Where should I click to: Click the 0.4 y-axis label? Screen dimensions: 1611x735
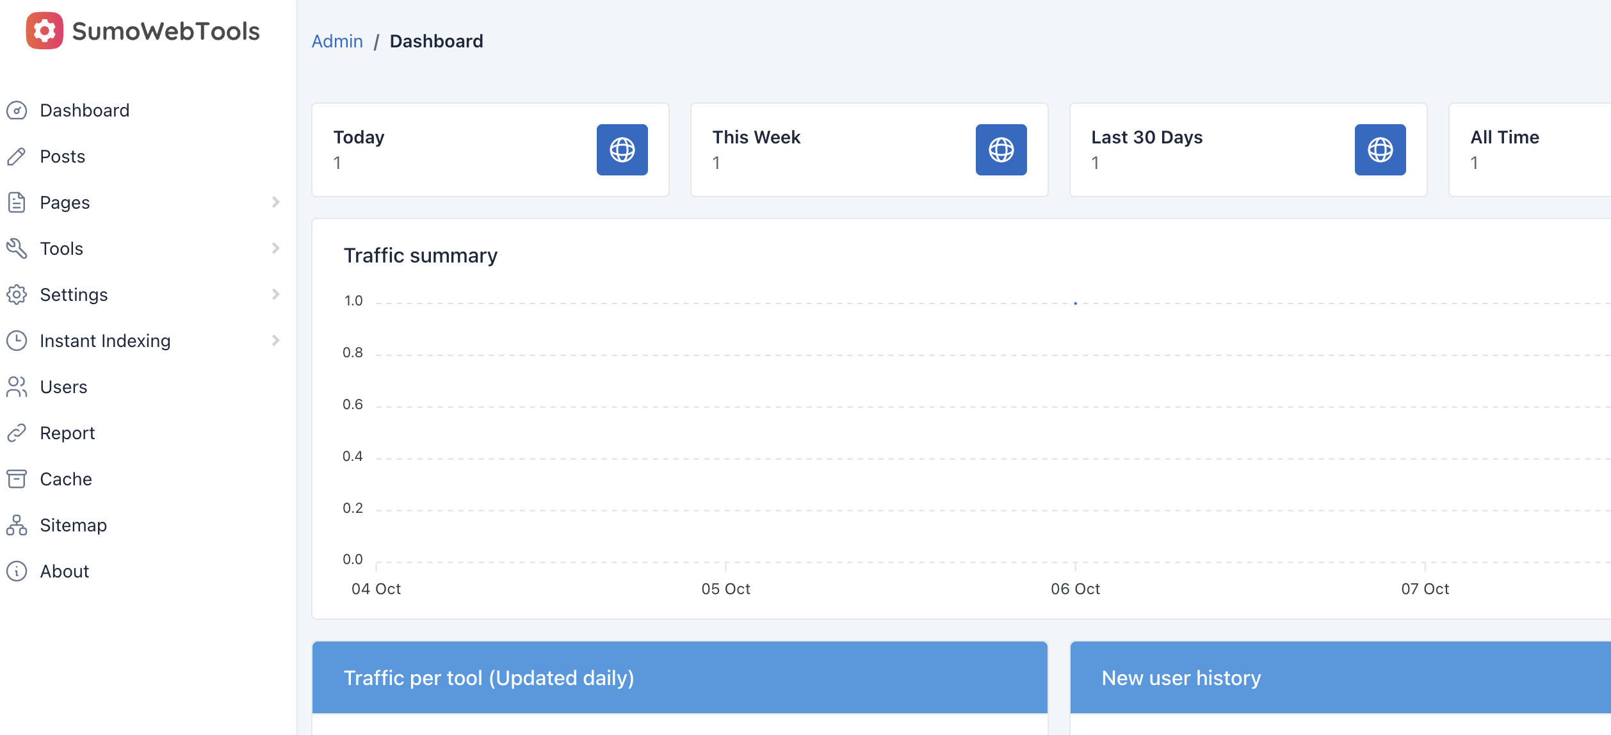353,456
